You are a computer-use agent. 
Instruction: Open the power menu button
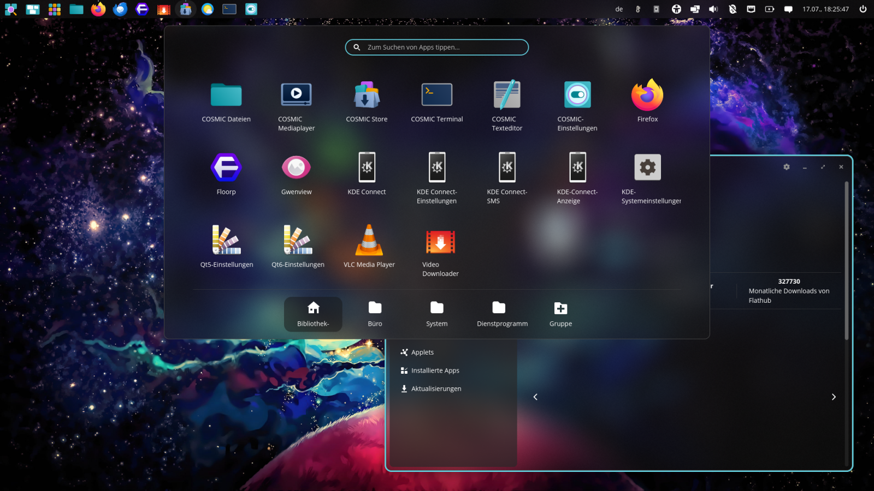(863, 9)
